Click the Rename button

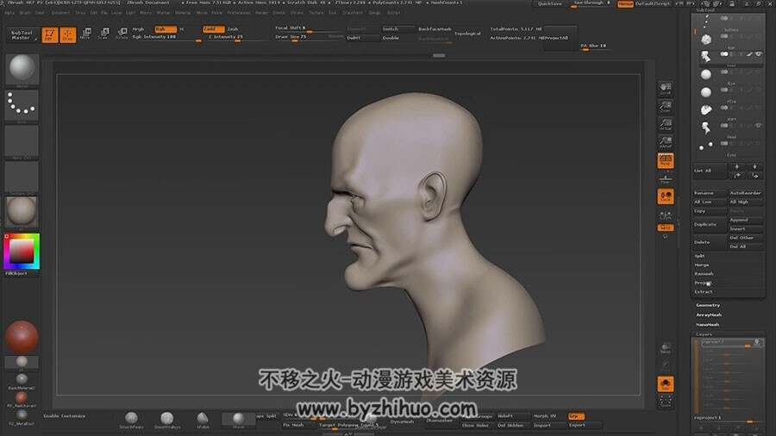[x=710, y=193]
